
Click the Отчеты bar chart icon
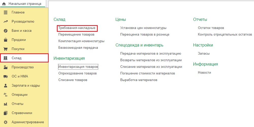6,104
